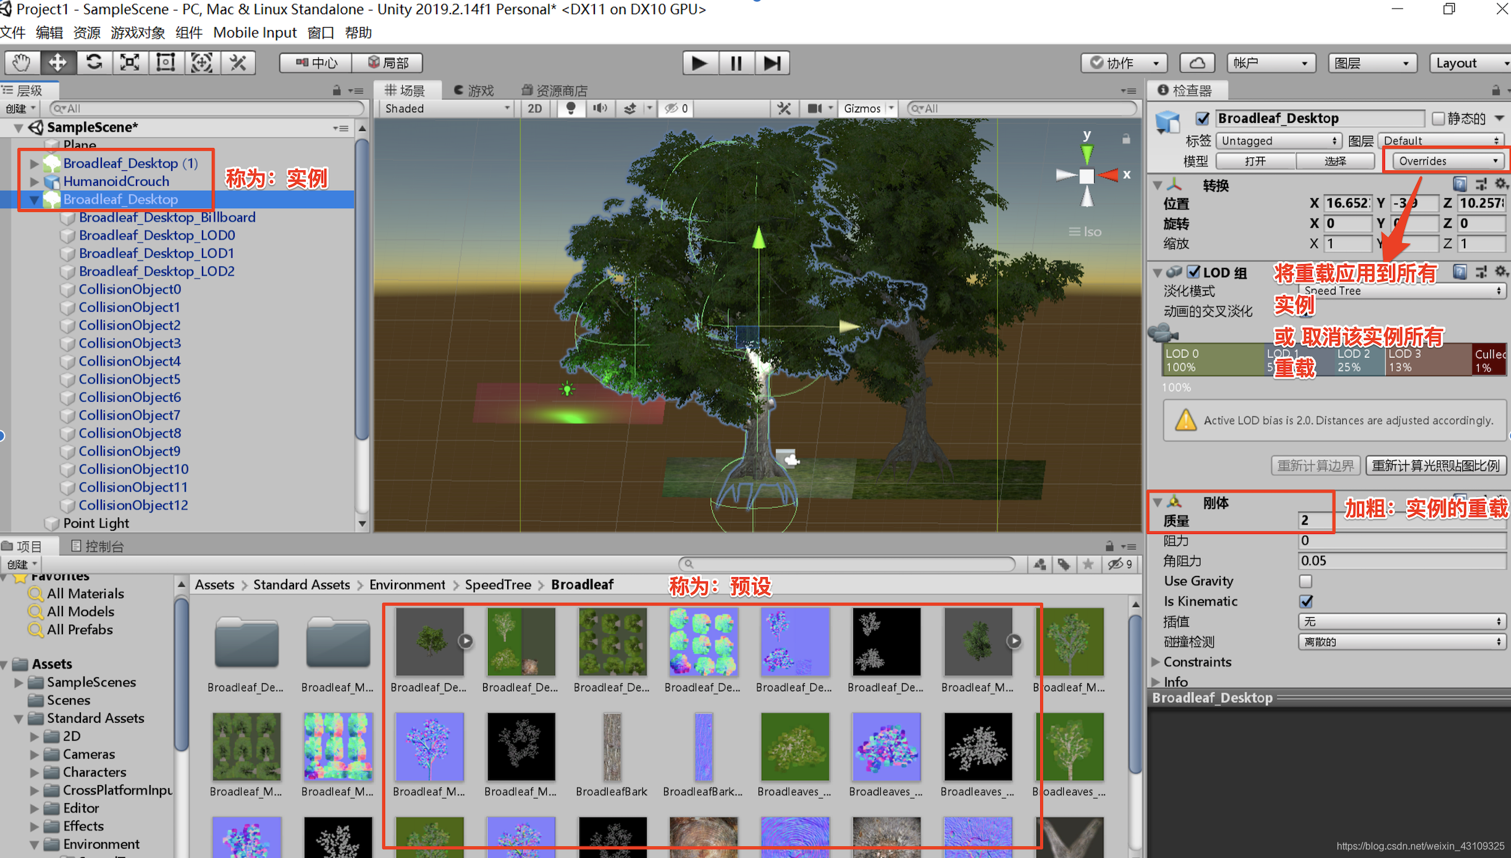
Task: Switch to the 控制台 tab
Action: [98, 546]
